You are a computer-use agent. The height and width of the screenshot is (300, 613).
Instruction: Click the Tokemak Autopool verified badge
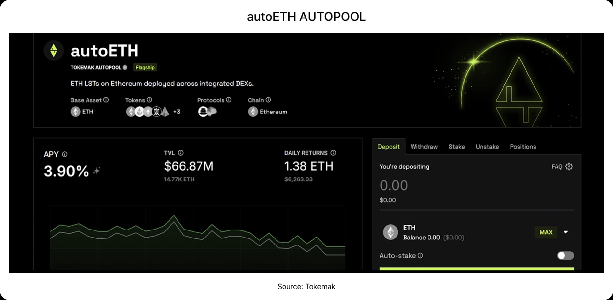point(125,67)
